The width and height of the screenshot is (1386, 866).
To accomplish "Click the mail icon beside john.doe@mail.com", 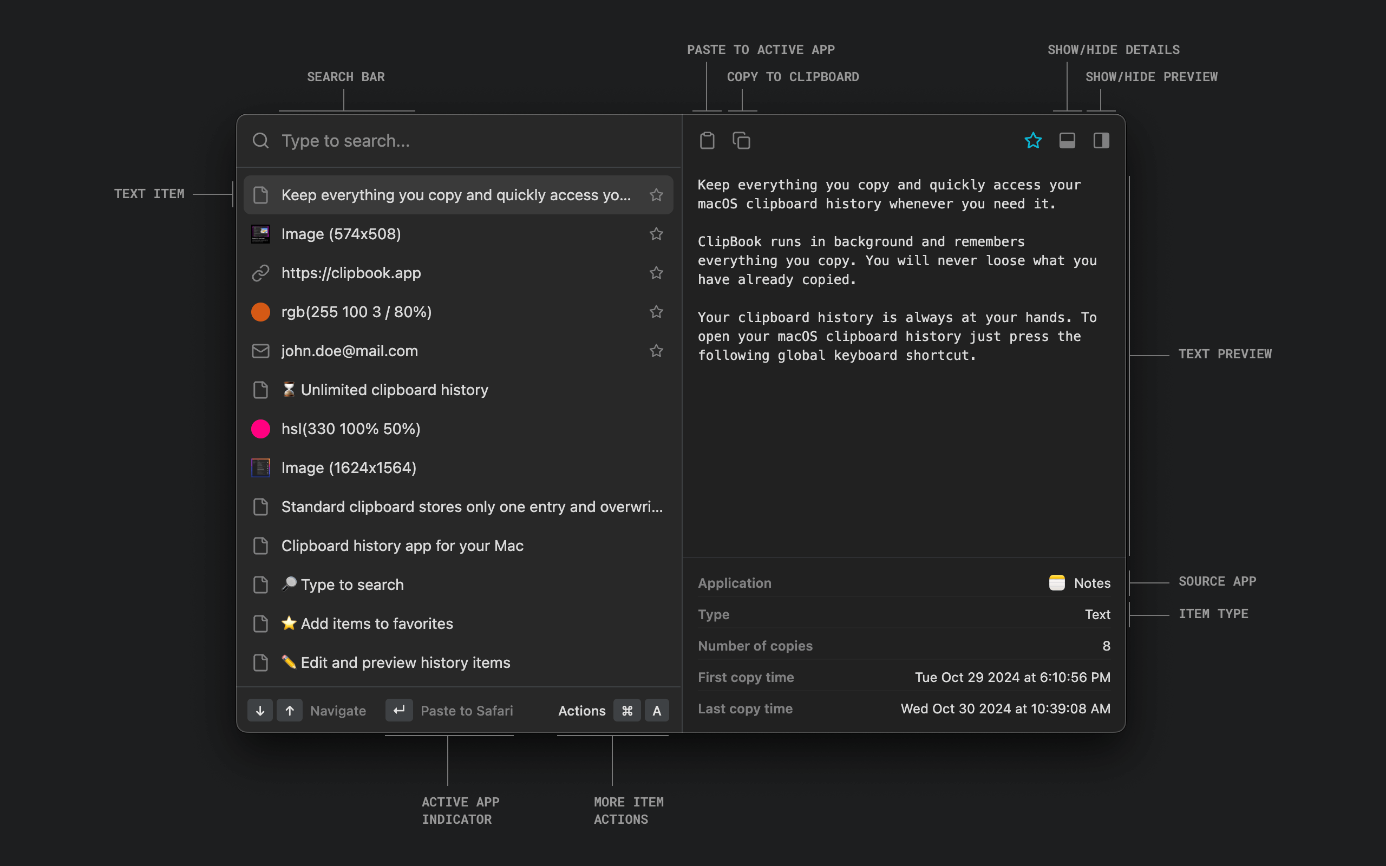I will pos(260,351).
